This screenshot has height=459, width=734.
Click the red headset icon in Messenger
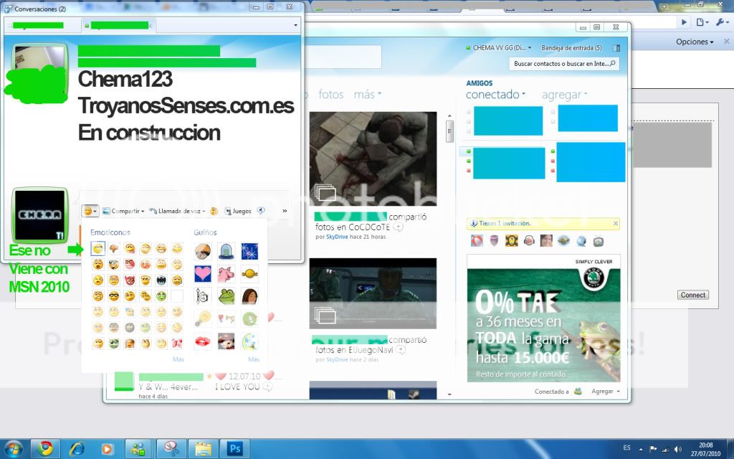529,241
